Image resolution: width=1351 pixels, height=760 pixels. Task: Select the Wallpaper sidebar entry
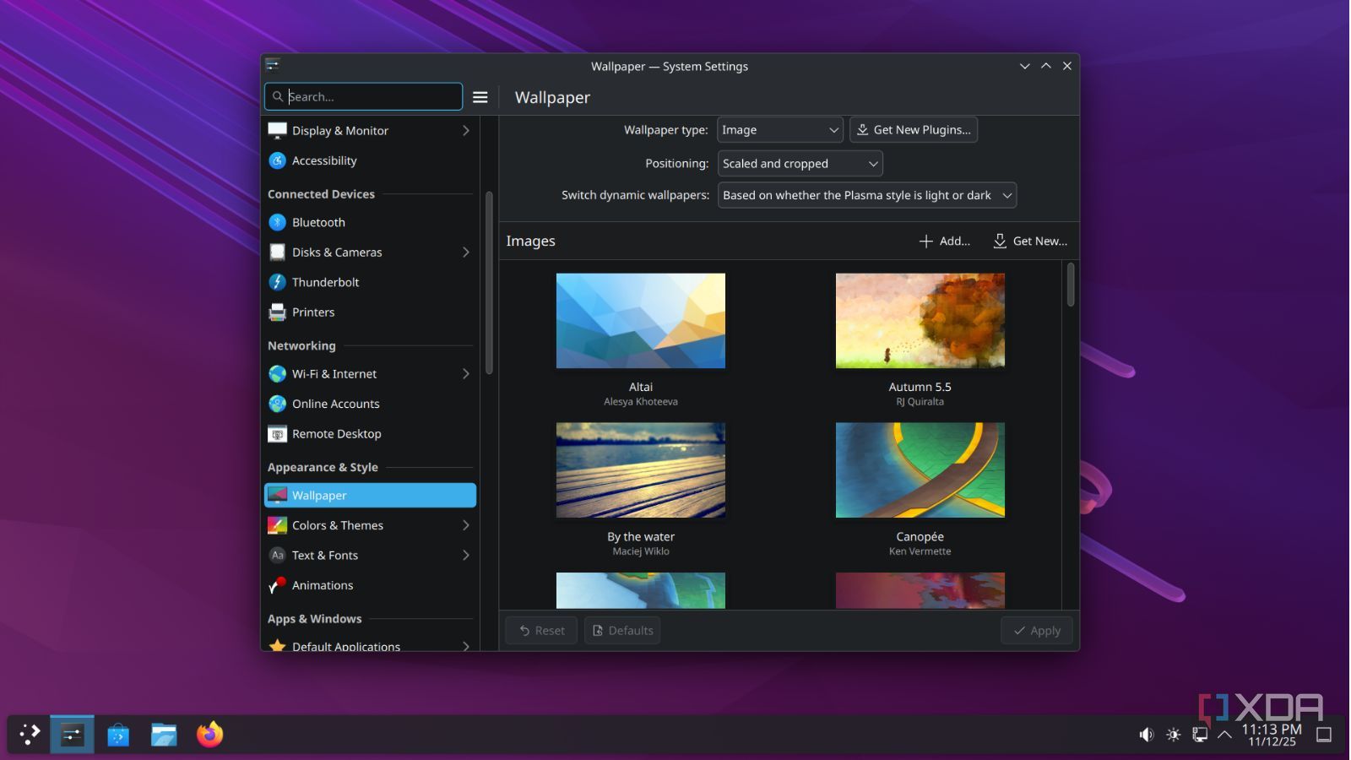pyautogui.click(x=371, y=496)
